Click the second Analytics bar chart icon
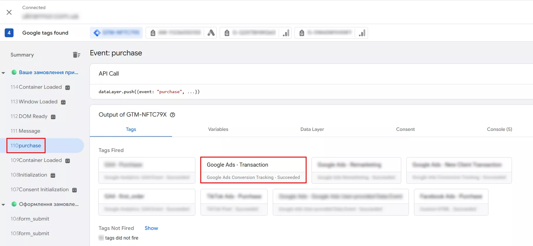 [x=362, y=33]
